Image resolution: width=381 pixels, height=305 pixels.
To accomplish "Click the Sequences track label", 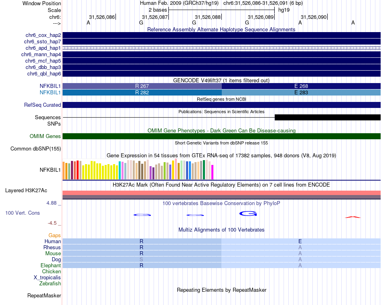I will coord(48,118).
